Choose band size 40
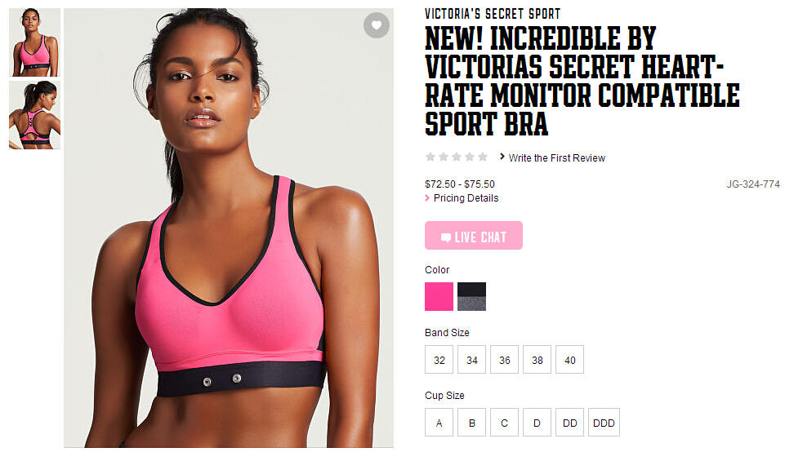 569,360
